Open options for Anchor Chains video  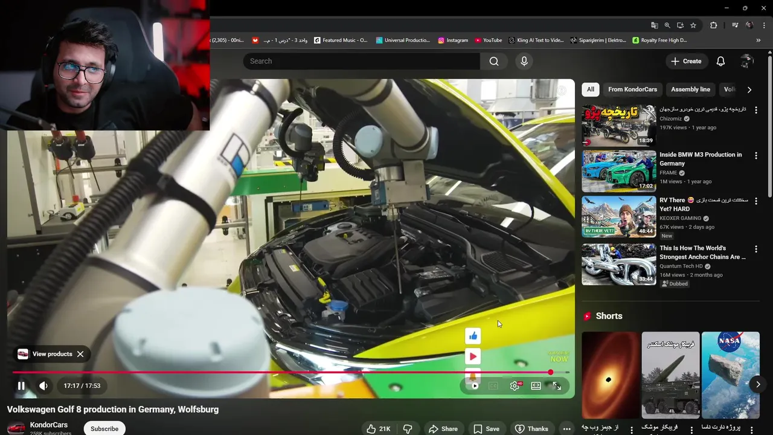(x=755, y=249)
